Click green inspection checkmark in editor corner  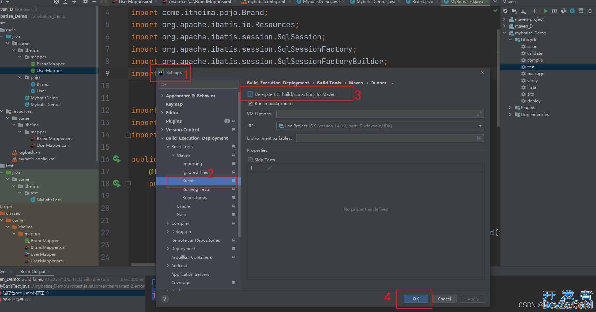496,11
